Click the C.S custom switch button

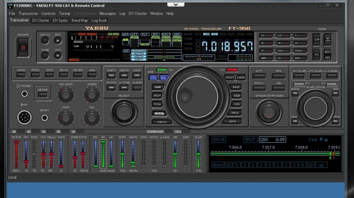[x=159, y=114]
